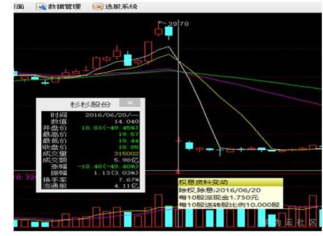323x236 pixels.
Task: Select the 杉杉股份 popup title
Action: coord(90,104)
